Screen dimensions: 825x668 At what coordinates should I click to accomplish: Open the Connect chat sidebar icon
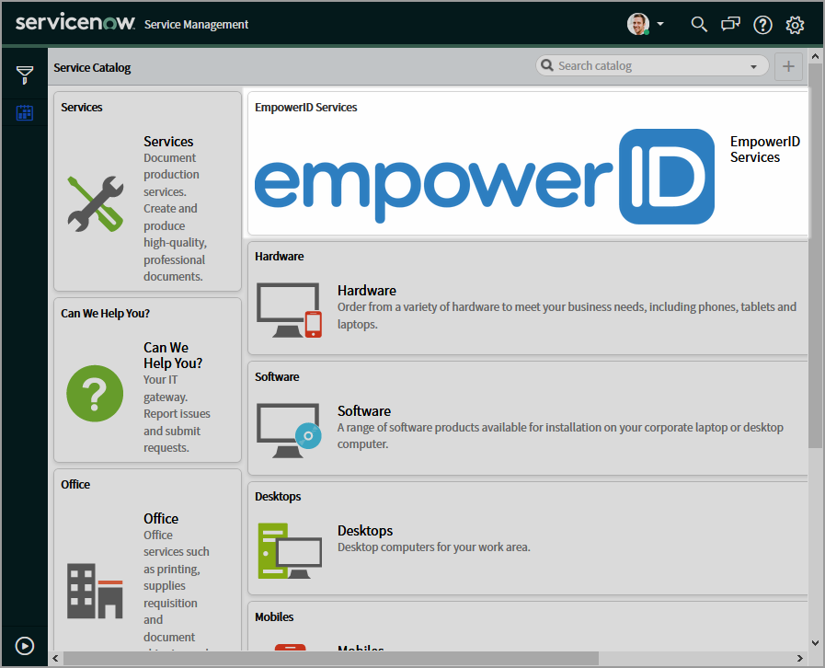coord(730,25)
